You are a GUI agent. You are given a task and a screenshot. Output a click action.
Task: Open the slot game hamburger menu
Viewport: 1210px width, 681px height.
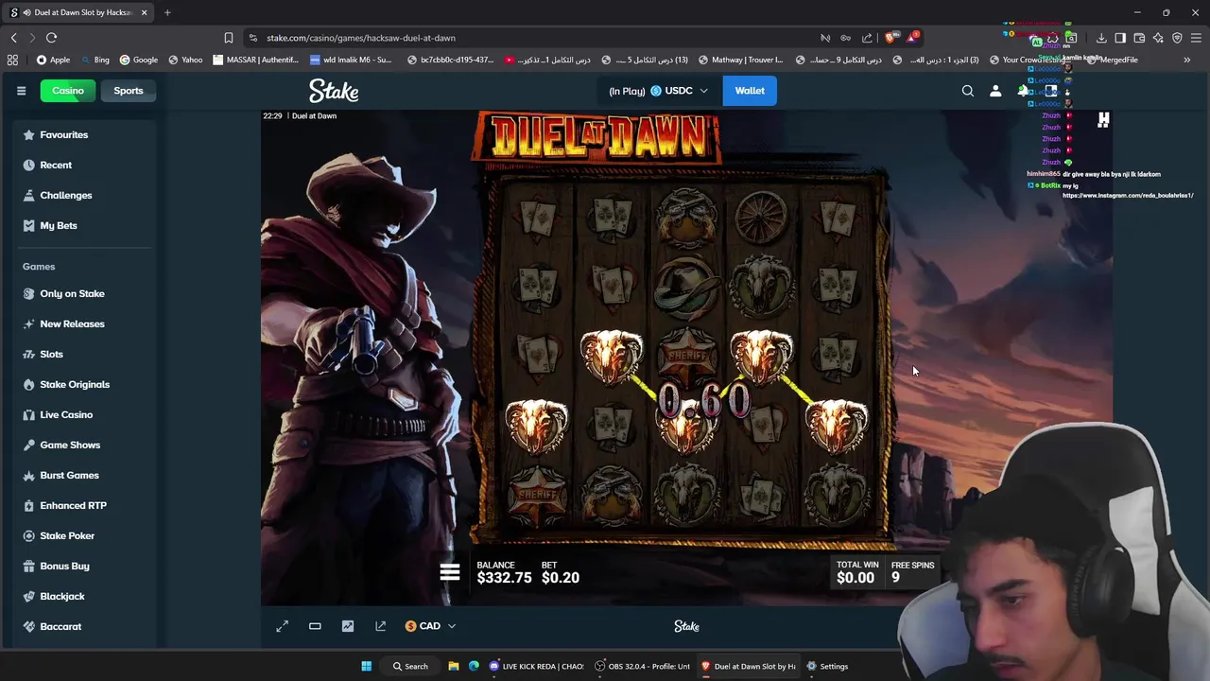449,572
